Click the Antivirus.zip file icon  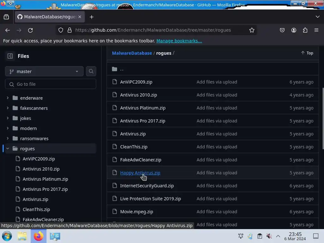tap(115, 134)
